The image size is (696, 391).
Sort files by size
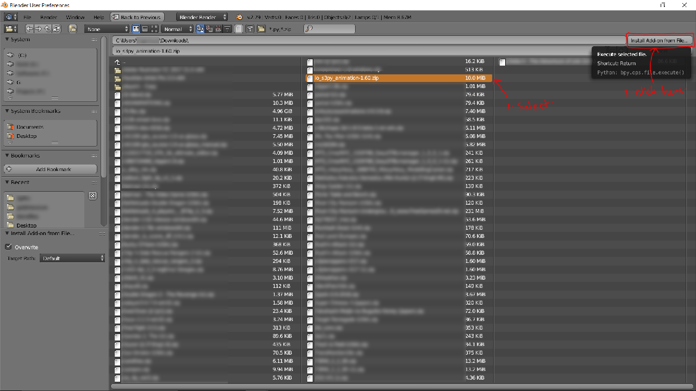click(227, 29)
